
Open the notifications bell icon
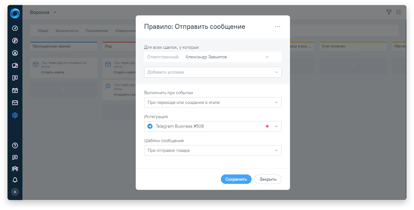coord(15,180)
